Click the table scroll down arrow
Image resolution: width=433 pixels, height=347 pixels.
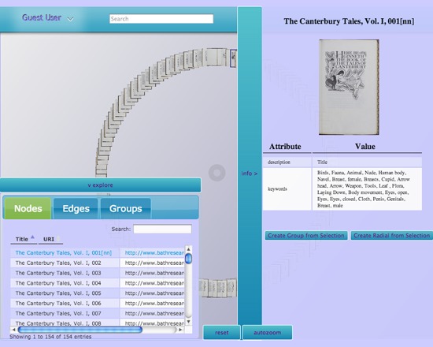click(188, 321)
